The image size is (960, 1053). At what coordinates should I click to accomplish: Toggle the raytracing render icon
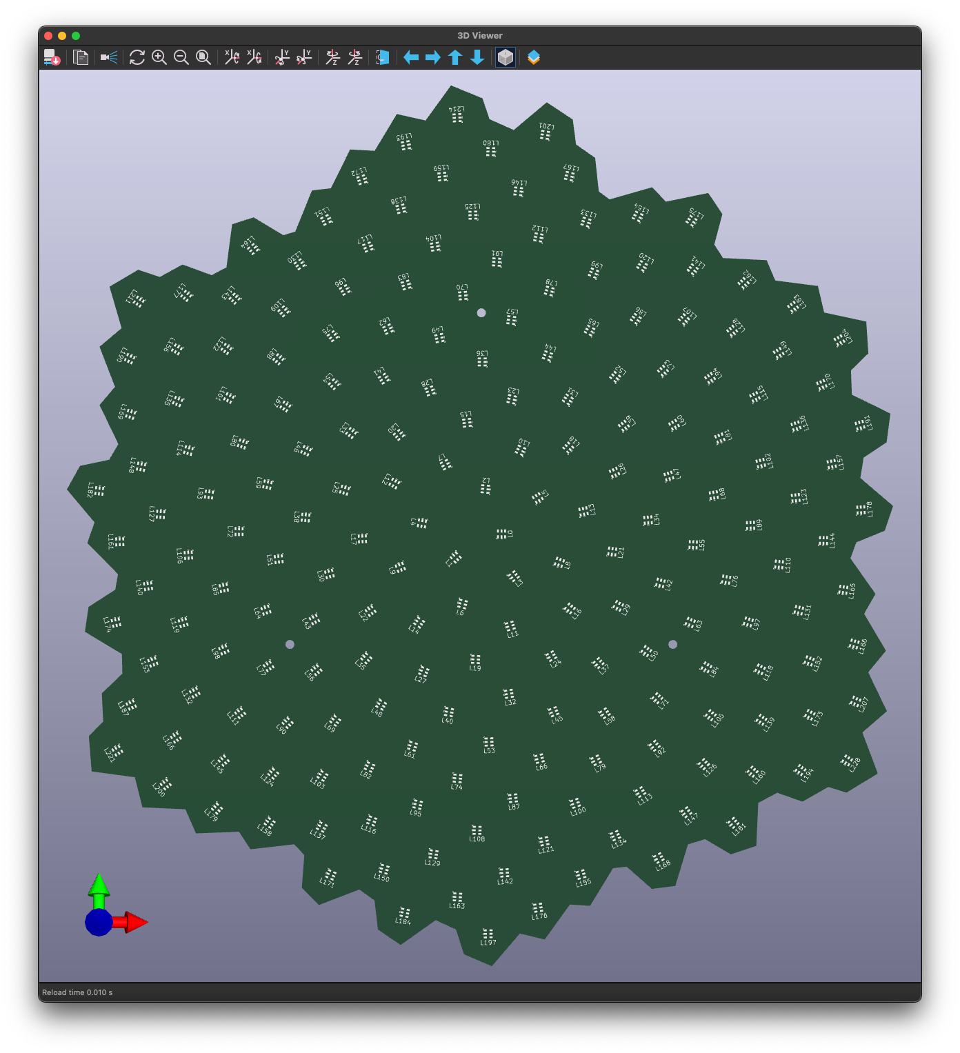pos(109,57)
